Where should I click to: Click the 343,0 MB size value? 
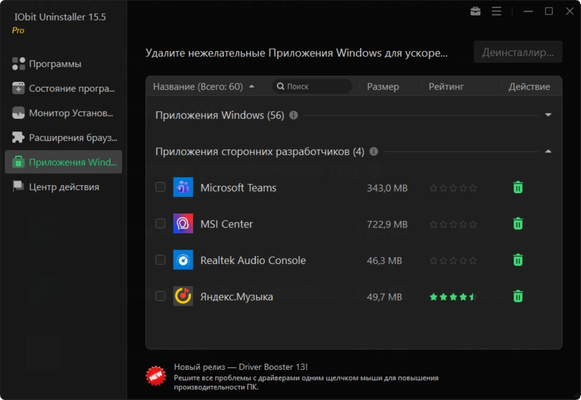(x=387, y=188)
